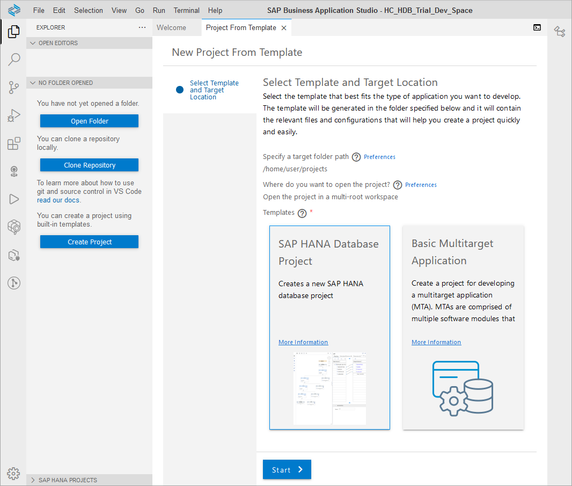Click the Explorer panel title

coord(50,28)
